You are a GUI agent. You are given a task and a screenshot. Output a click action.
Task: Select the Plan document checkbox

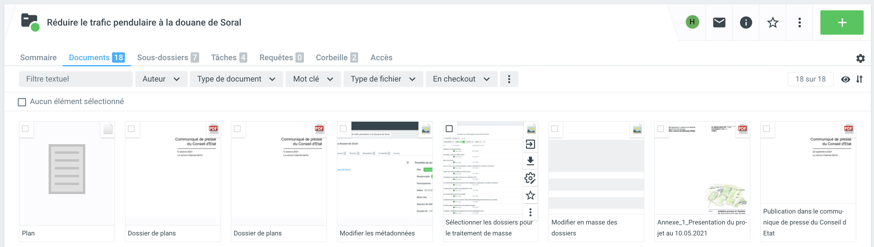coord(26,129)
